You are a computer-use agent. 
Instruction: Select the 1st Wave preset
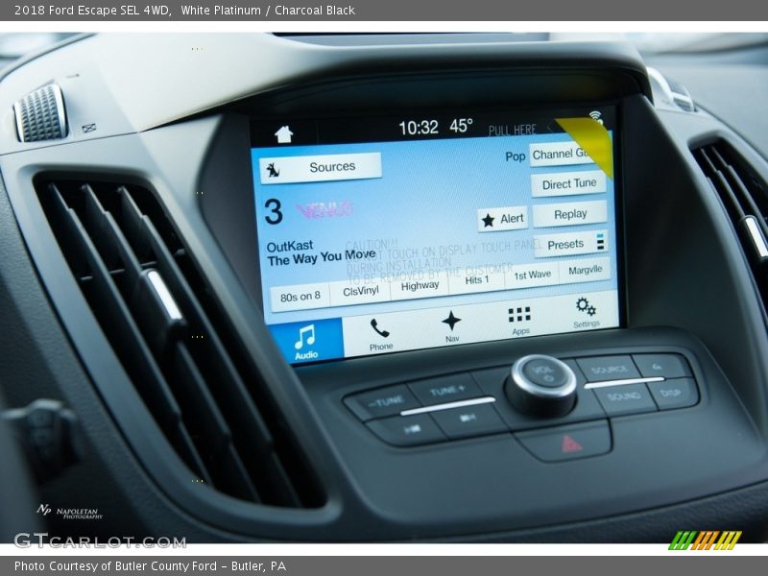click(x=533, y=275)
